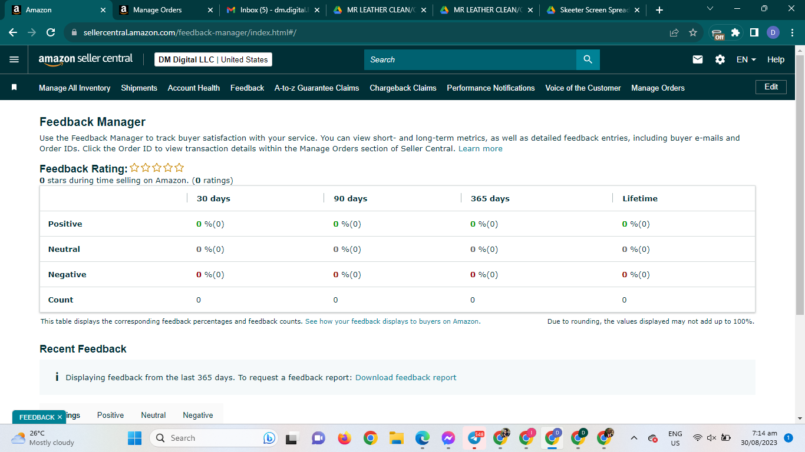
Task: Open A-to-z Guarantee Claims
Action: [x=316, y=88]
